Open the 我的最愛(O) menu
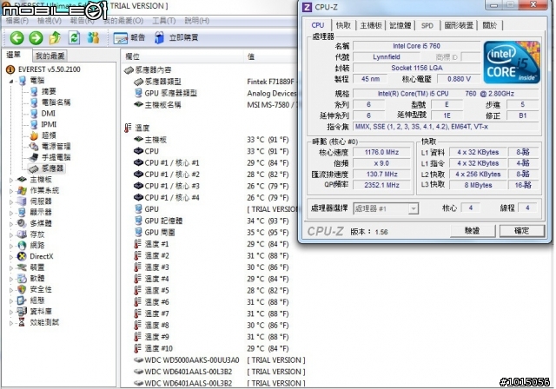The image size is (556, 389). (123, 21)
